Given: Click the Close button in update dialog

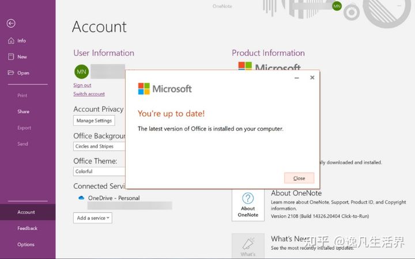Looking at the screenshot, I should [299, 178].
